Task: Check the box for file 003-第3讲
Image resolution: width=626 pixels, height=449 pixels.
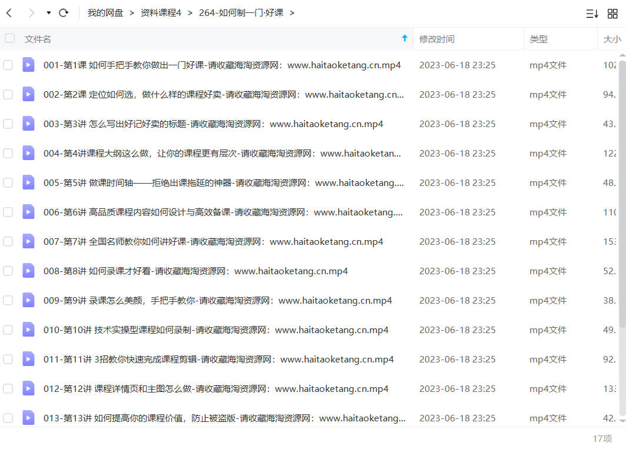Action: pyautogui.click(x=8, y=124)
